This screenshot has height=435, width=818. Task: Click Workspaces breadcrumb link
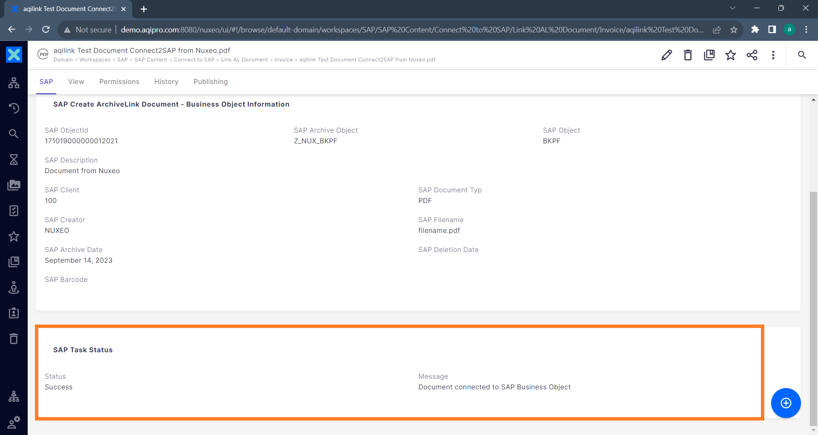(x=95, y=60)
